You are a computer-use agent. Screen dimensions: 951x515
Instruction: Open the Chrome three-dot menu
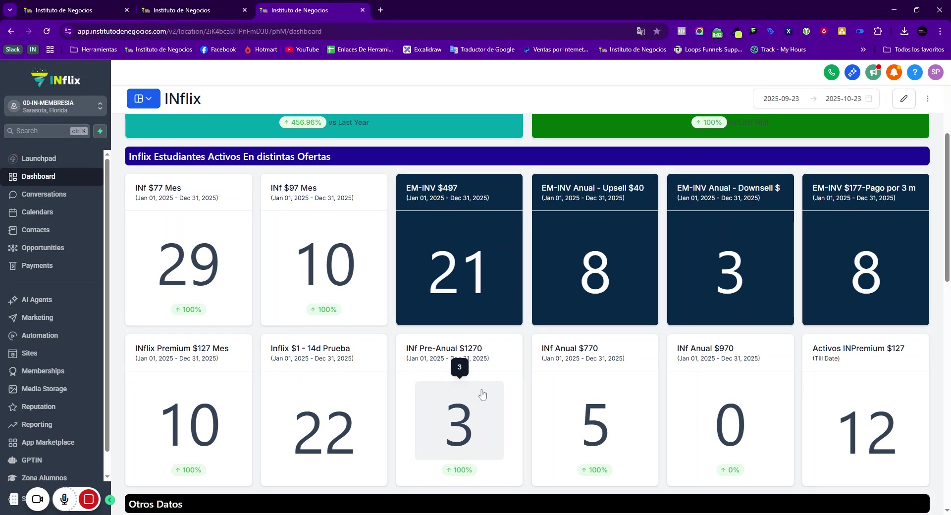pyautogui.click(x=940, y=31)
